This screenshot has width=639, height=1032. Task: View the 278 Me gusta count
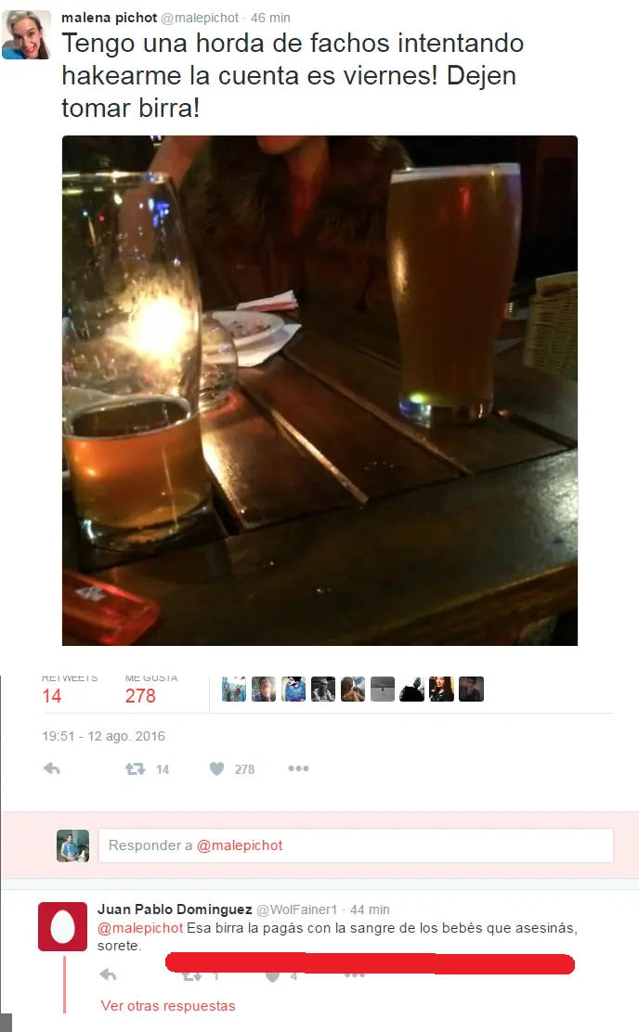140,696
